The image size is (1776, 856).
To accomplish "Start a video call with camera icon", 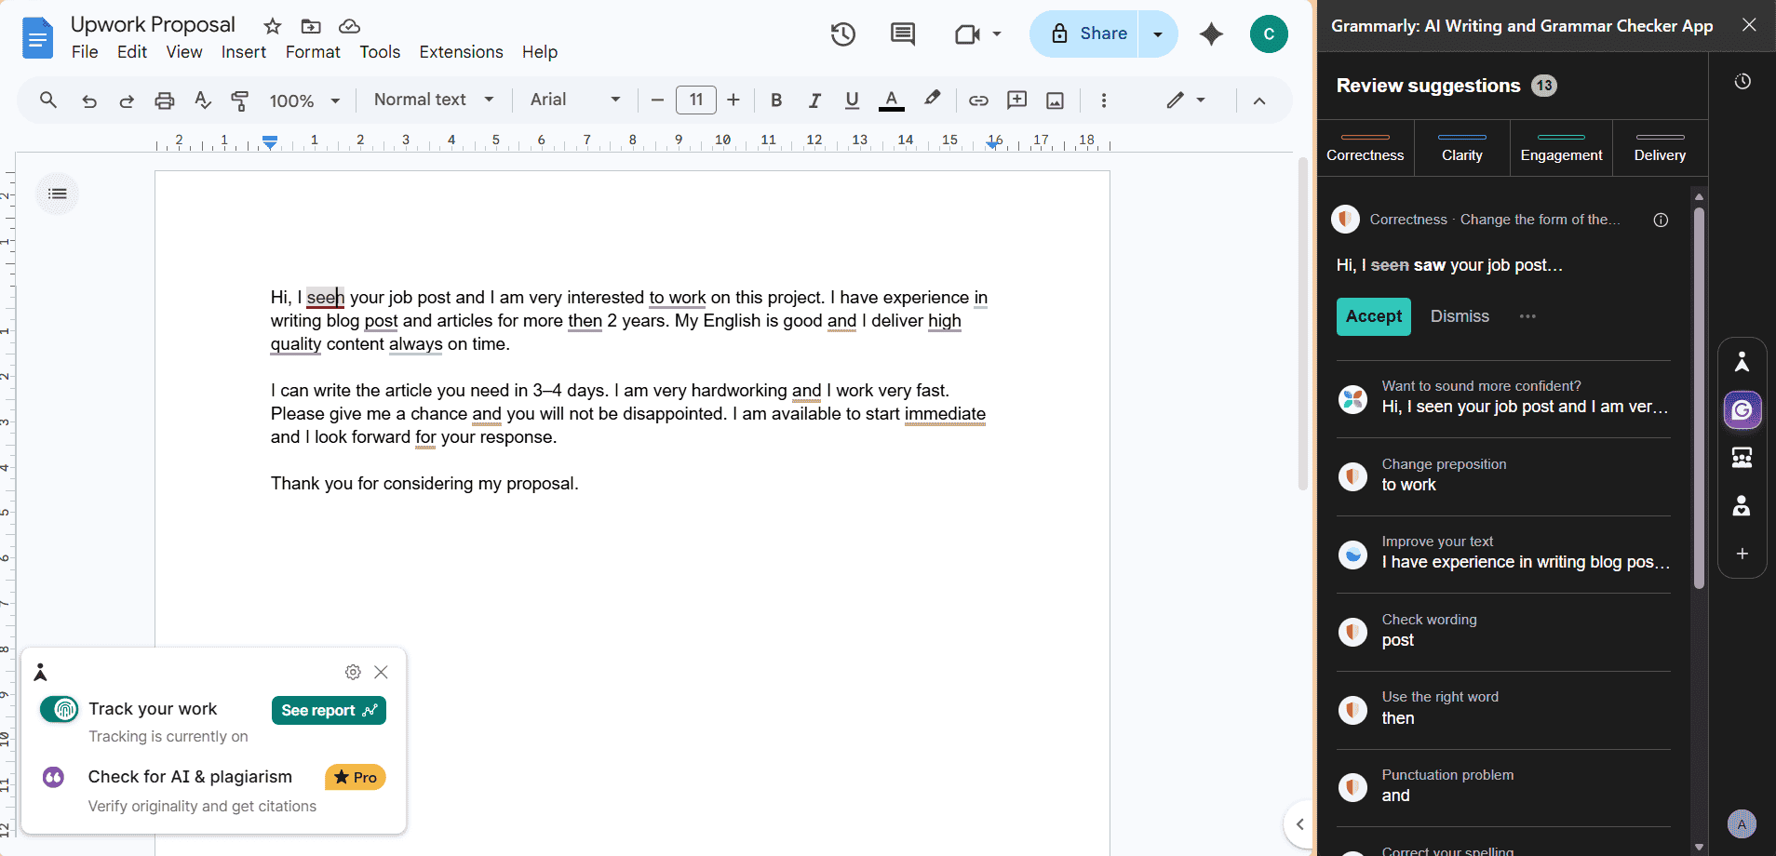I will (x=968, y=34).
